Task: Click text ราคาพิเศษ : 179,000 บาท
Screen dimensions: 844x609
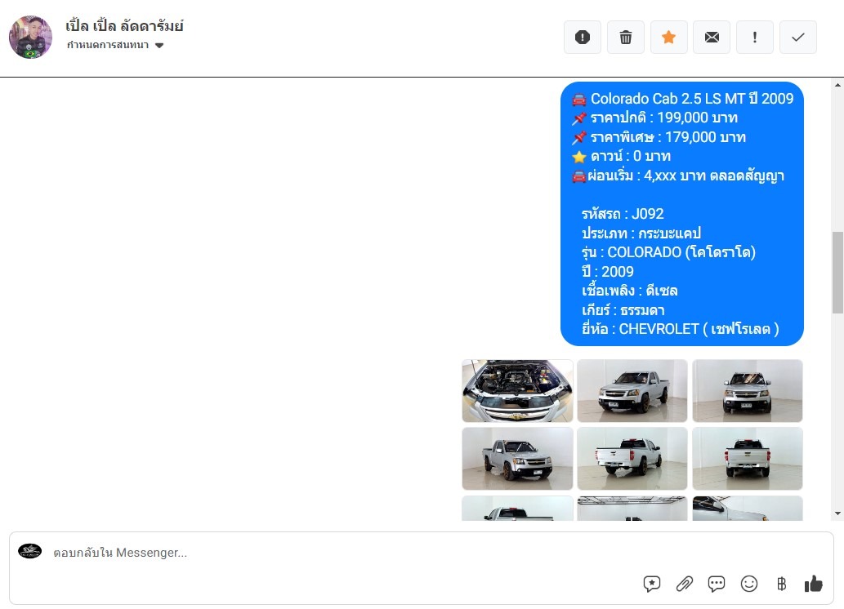Action: coord(668,137)
